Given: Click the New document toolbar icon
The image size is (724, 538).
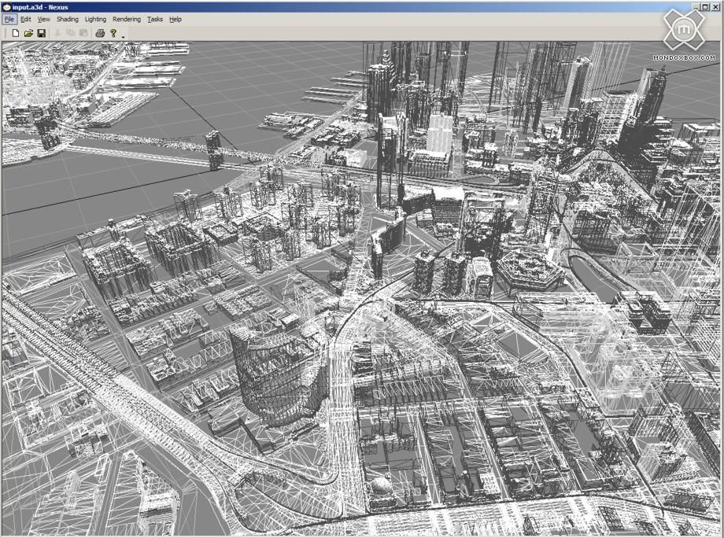Looking at the screenshot, I should (x=15, y=33).
